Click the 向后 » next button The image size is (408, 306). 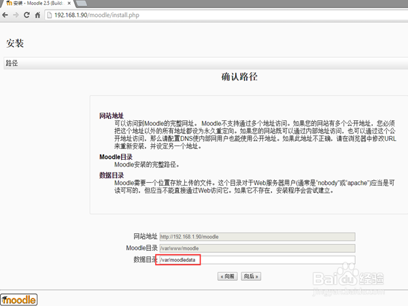(251, 276)
